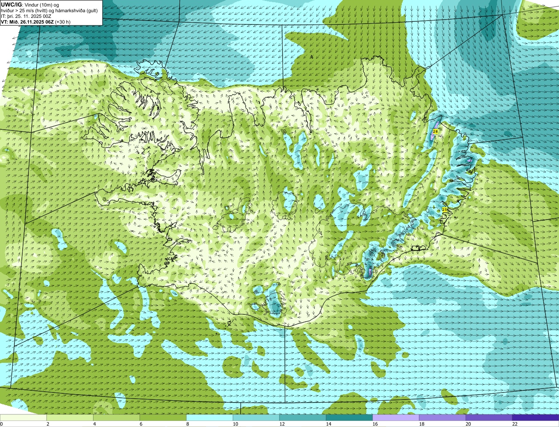The image size is (559, 427).
Task: Click the yellow 25 gust marker
Action: pyautogui.click(x=445, y=210)
